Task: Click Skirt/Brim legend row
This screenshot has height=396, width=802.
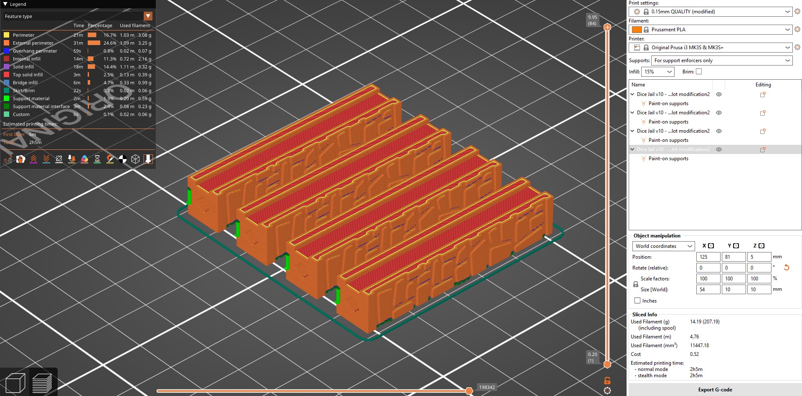Action: (78, 91)
